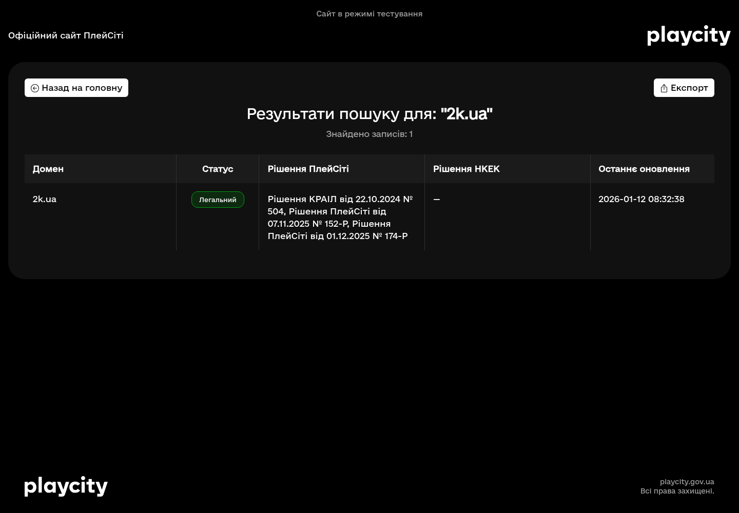The image size is (739, 513).
Task: Go back via Назад на головну text
Action: coord(82,88)
